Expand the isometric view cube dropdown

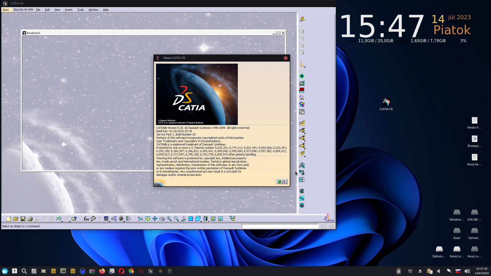pos(201,222)
